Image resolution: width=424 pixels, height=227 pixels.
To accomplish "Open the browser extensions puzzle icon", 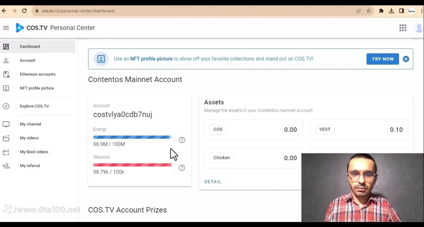I will pyautogui.click(x=381, y=11).
